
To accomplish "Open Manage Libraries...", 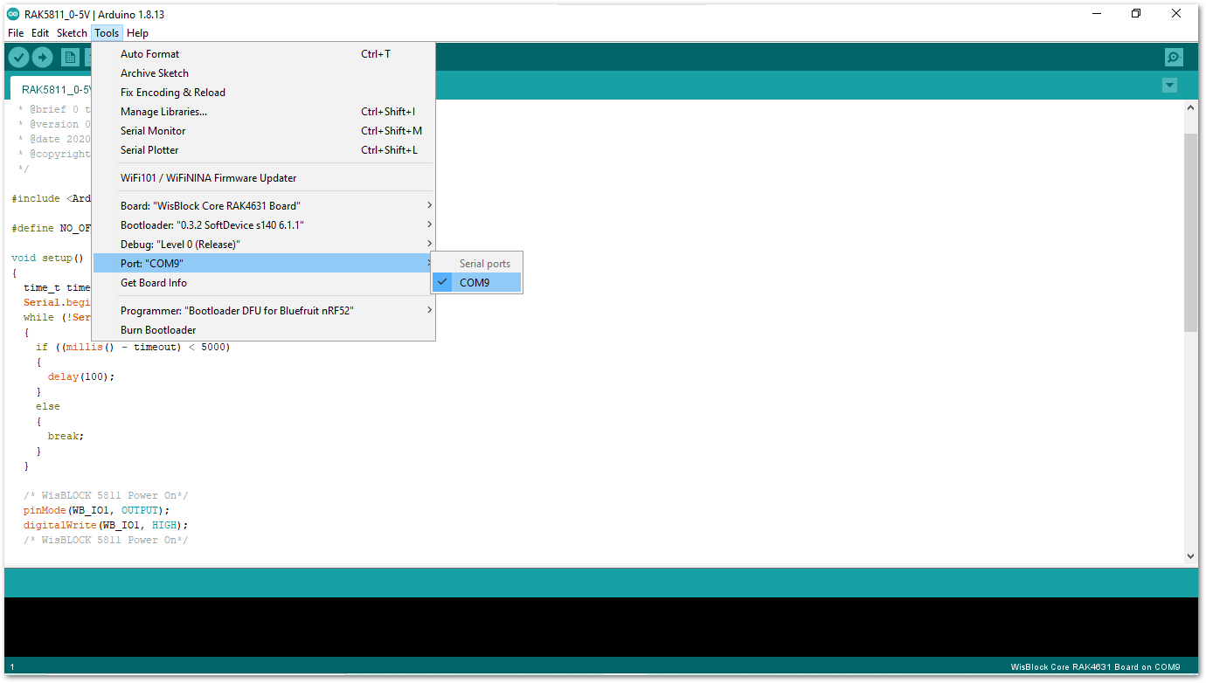I will click(263, 112).
